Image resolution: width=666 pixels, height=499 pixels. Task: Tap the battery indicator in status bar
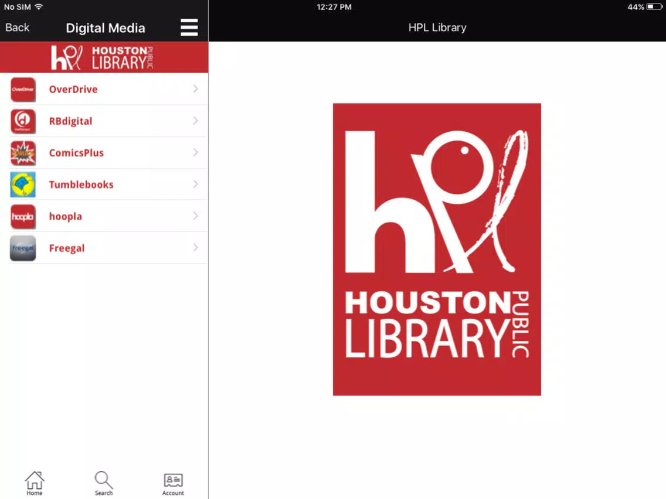pyautogui.click(x=654, y=7)
